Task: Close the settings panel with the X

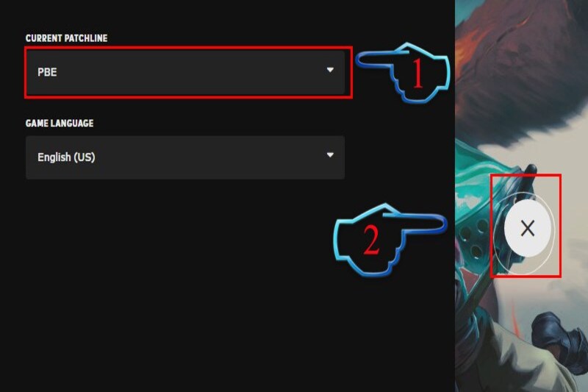Action: click(528, 228)
